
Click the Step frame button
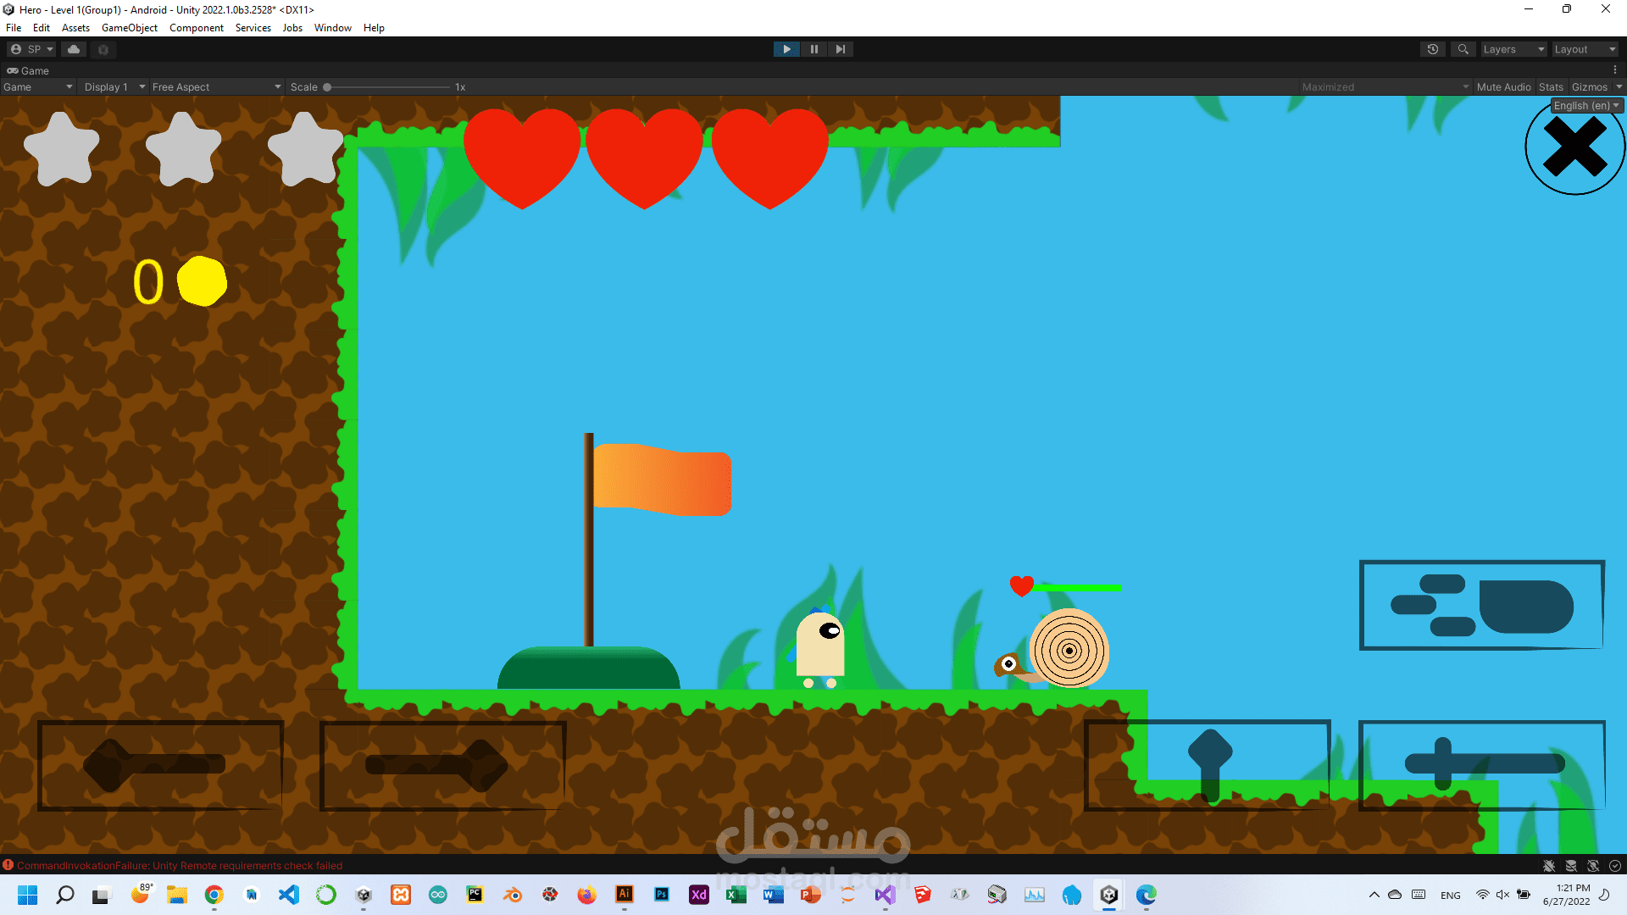pos(840,49)
